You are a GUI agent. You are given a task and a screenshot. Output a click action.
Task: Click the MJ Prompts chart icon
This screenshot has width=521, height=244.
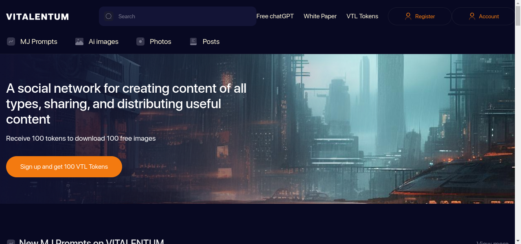11,41
